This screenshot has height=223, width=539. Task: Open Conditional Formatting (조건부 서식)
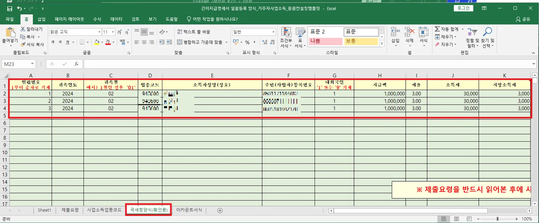[x=286, y=37]
